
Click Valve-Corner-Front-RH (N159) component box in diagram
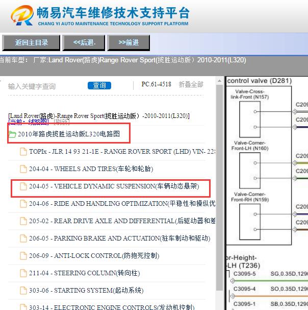(x=250, y=222)
